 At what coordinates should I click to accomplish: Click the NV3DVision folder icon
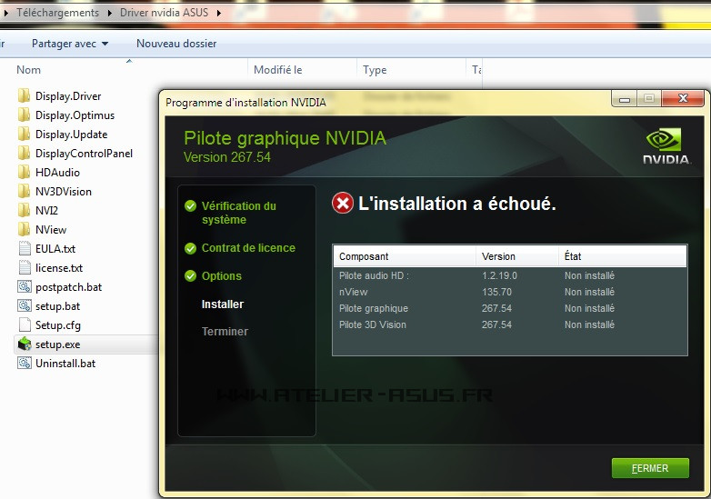pos(24,191)
